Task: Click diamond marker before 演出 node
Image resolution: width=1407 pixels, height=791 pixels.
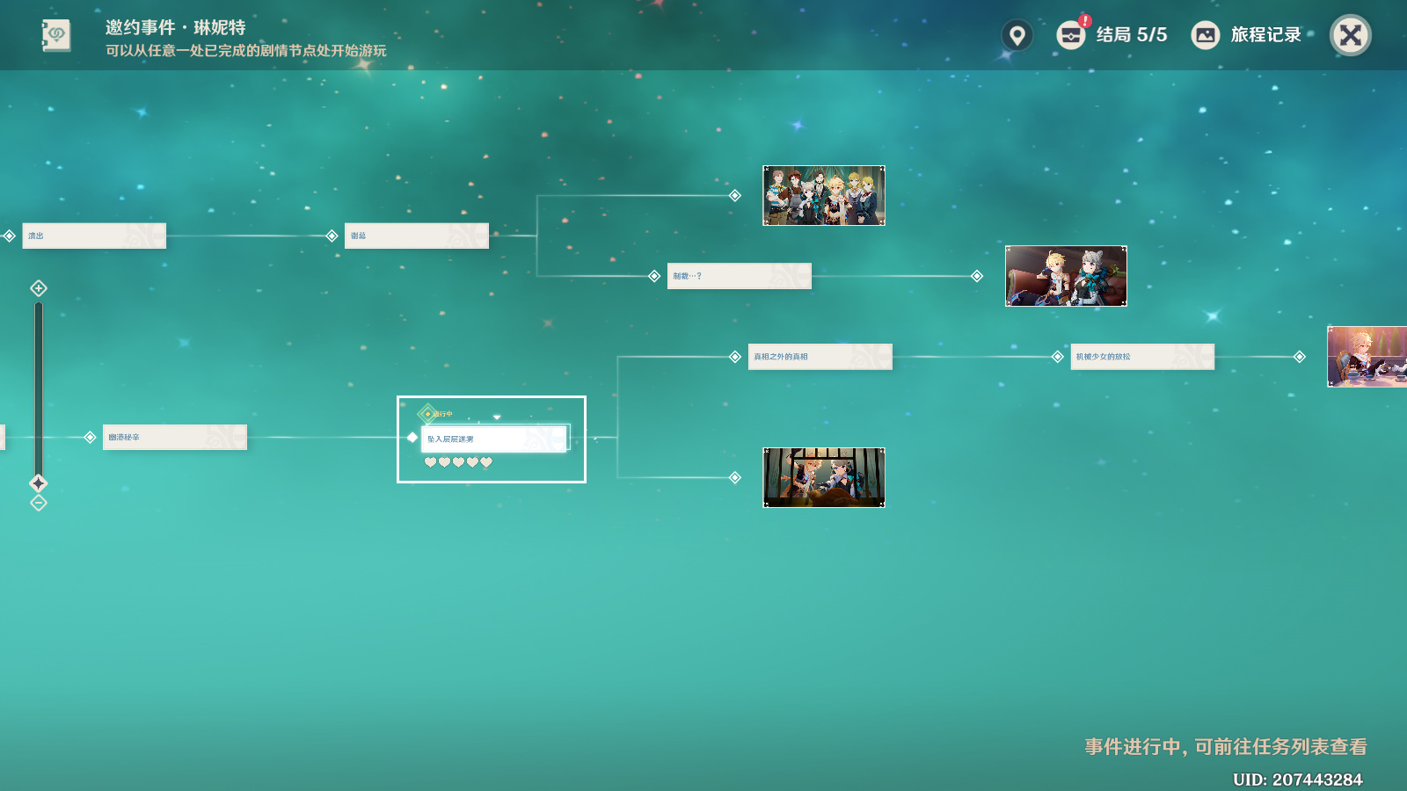Action: point(9,236)
